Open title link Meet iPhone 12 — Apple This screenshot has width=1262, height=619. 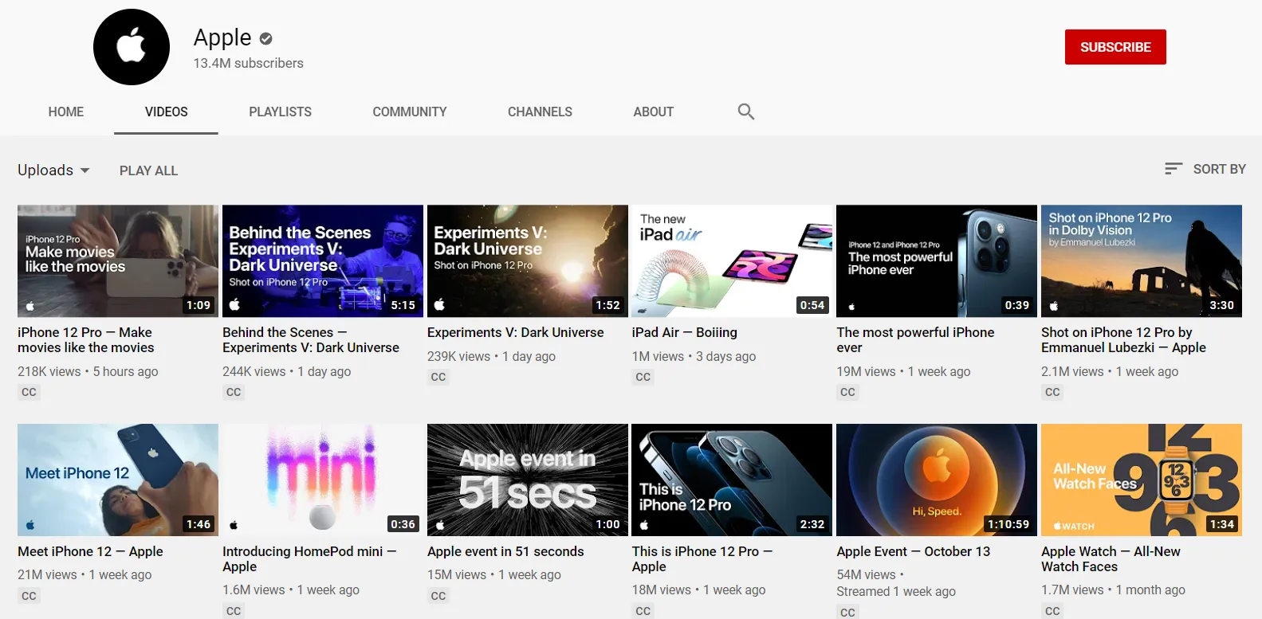[x=90, y=551]
